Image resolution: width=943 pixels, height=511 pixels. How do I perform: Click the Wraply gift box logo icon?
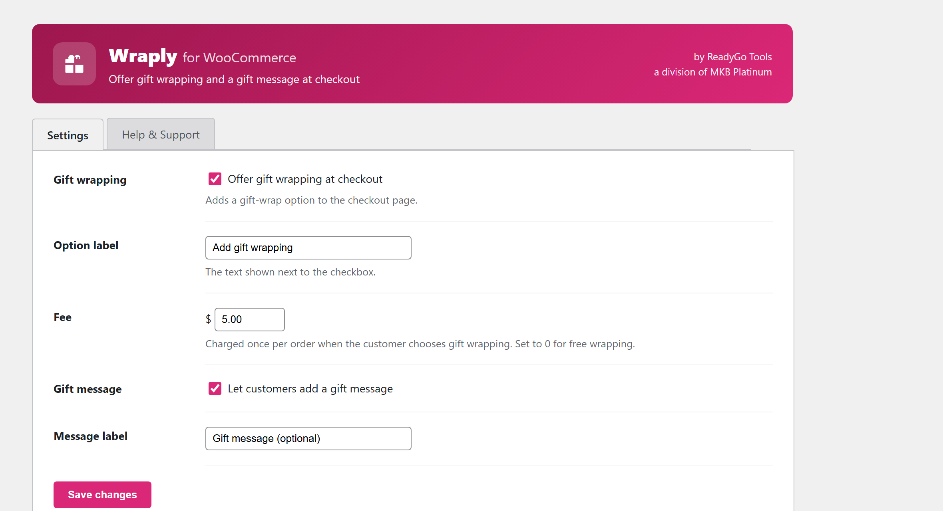tap(74, 64)
